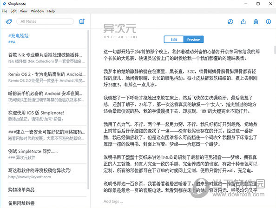This screenshot has height=208, width=276.
Task: Click the first paragraph starting 这一切都开始于2年前
Action: click(x=182, y=55)
